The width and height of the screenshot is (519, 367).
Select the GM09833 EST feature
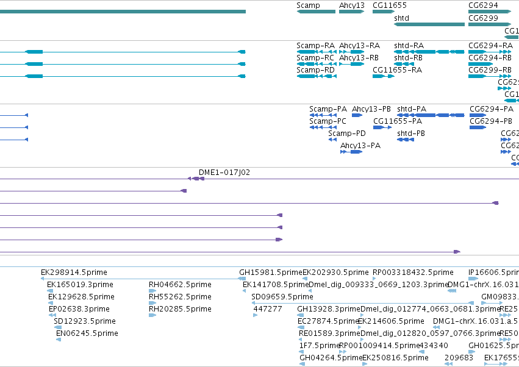pos(492,303)
